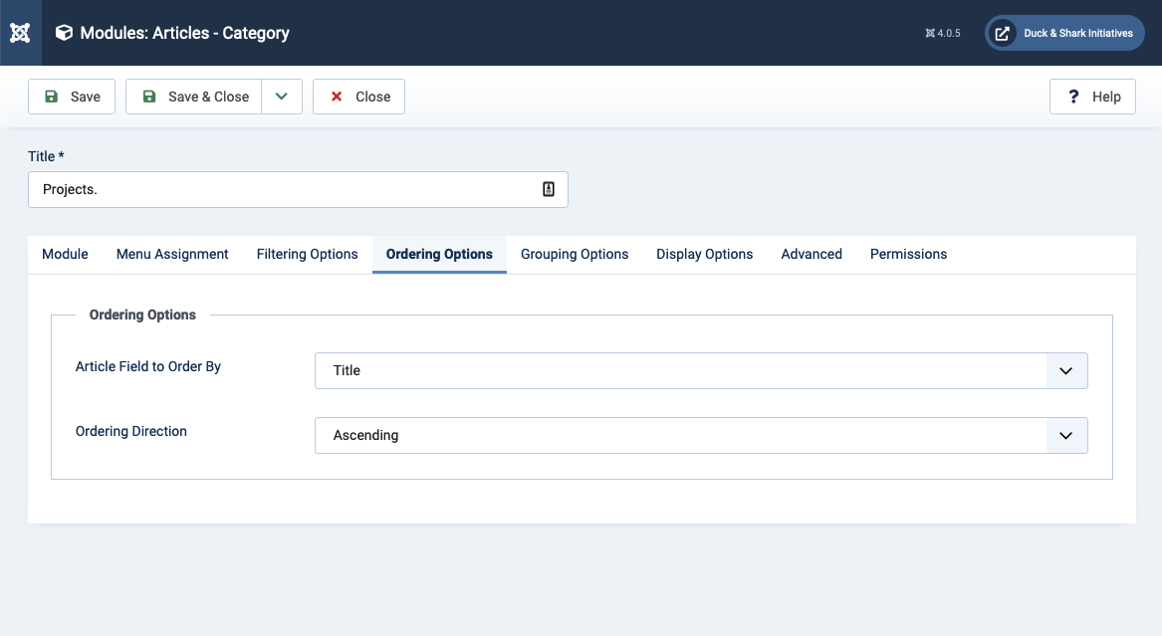This screenshot has width=1162, height=636.
Task: Expand the Save & Close dropdown arrow
Action: 282,97
